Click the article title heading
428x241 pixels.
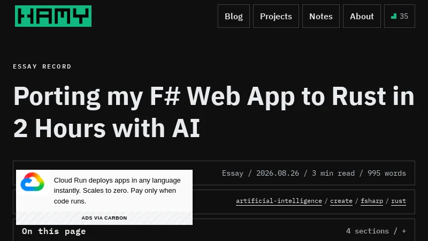coord(214,112)
